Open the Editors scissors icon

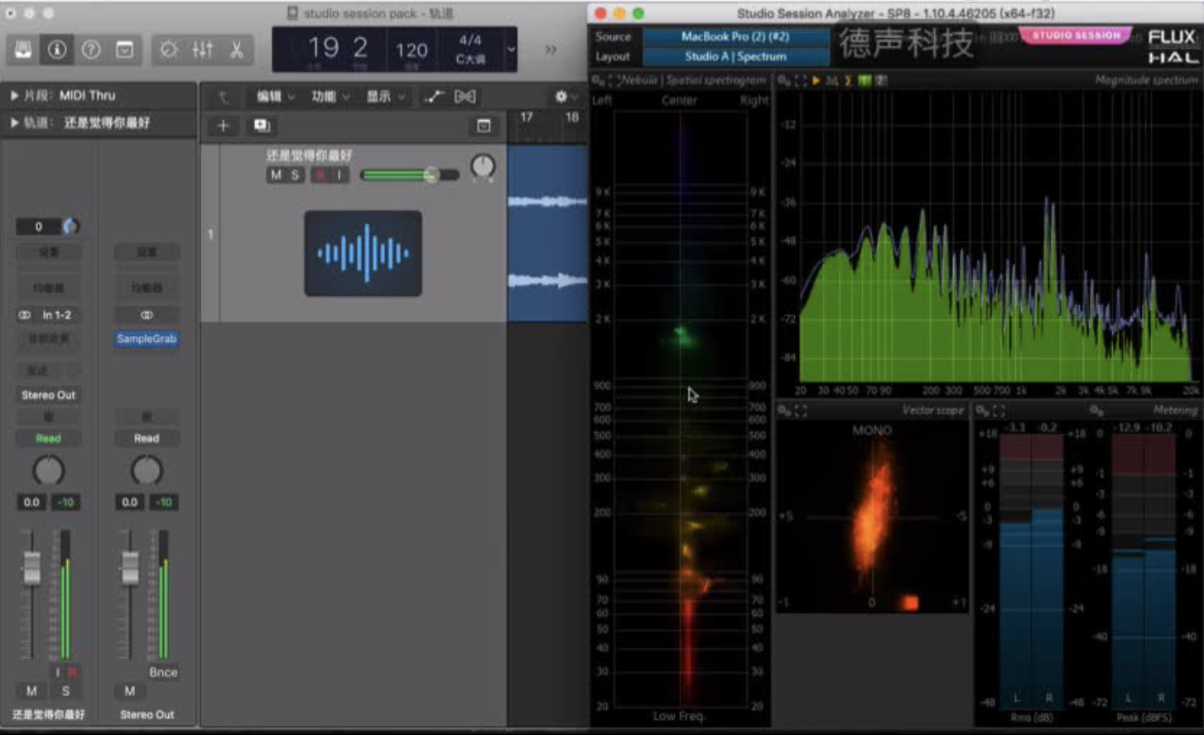pyautogui.click(x=237, y=50)
